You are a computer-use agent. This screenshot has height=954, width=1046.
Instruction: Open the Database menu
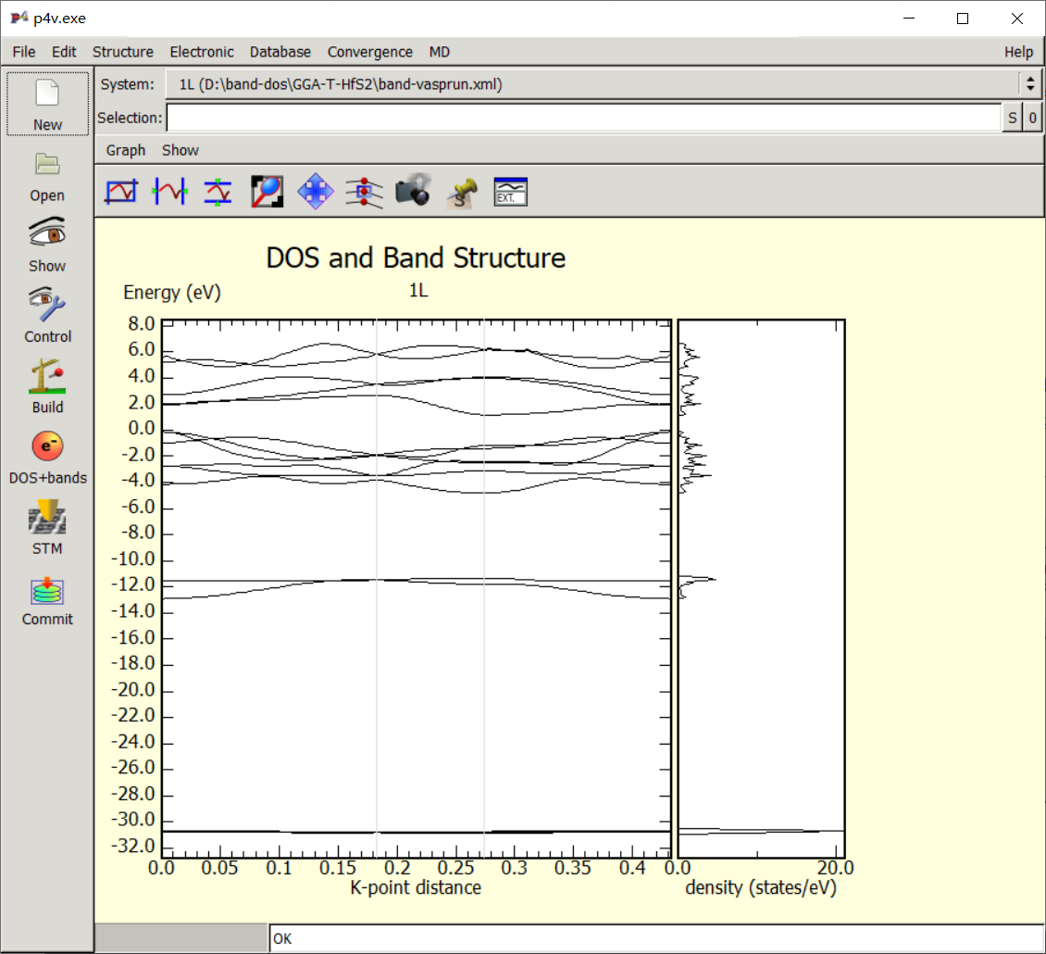(x=280, y=52)
